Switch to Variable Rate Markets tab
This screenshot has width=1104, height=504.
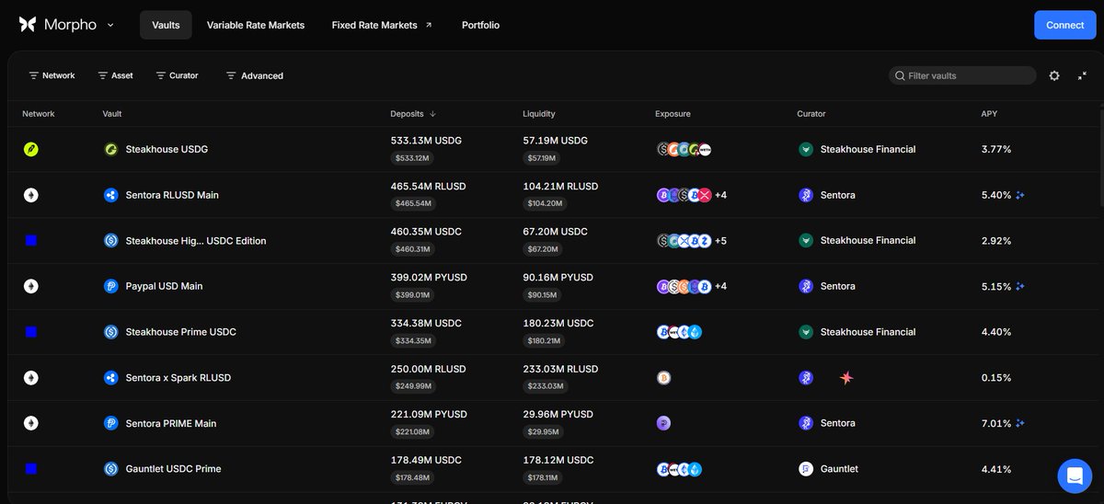(256, 25)
